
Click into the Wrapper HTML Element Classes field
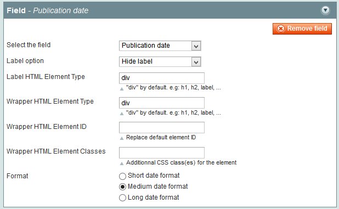coord(162,152)
